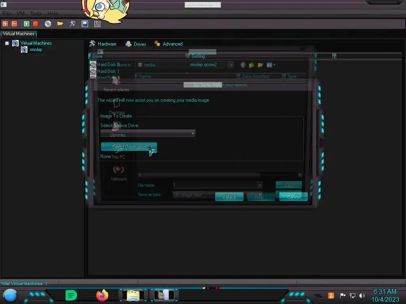Click the CD disc toolbar icon

(x=48, y=24)
